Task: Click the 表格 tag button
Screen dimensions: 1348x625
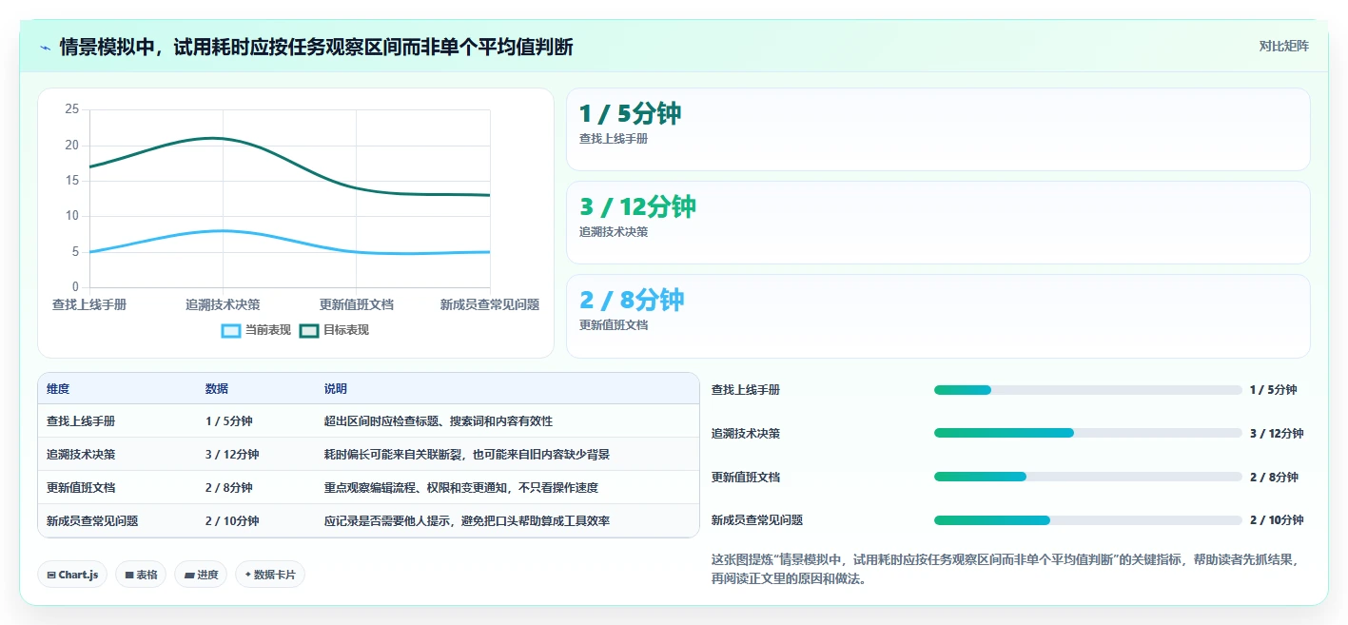Action: pos(141,575)
